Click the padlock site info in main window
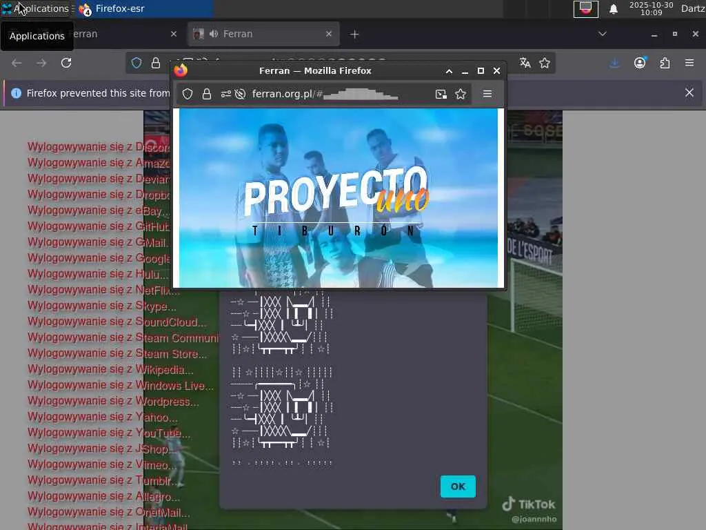The image size is (706, 530). [x=156, y=63]
